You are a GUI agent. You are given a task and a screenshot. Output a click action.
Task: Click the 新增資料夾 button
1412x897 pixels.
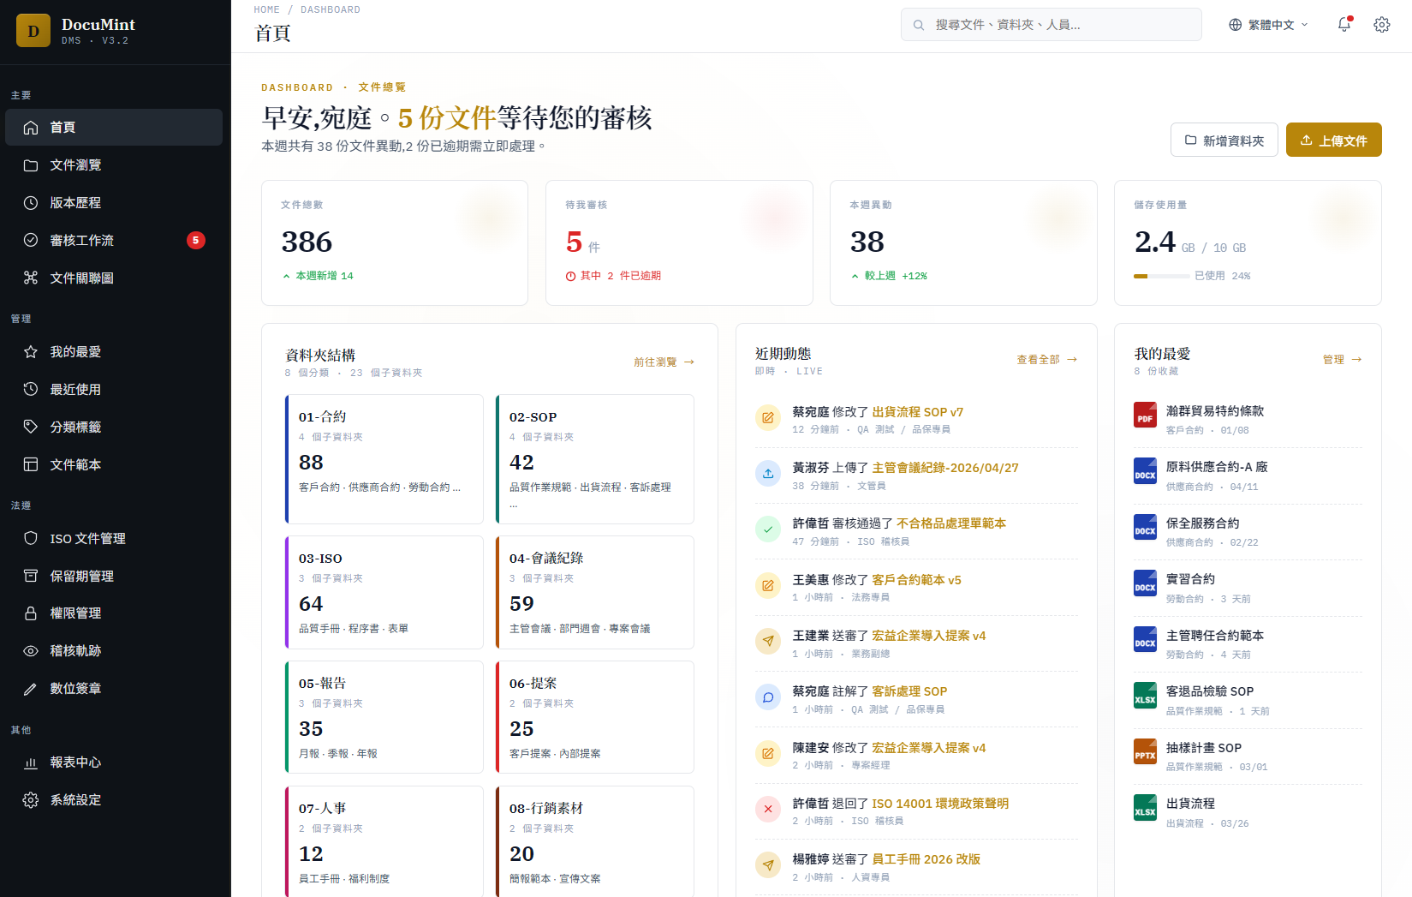pyautogui.click(x=1224, y=140)
